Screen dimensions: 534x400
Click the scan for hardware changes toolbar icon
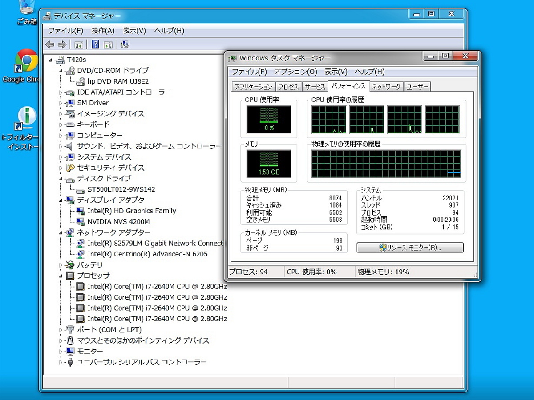coord(125,44)
